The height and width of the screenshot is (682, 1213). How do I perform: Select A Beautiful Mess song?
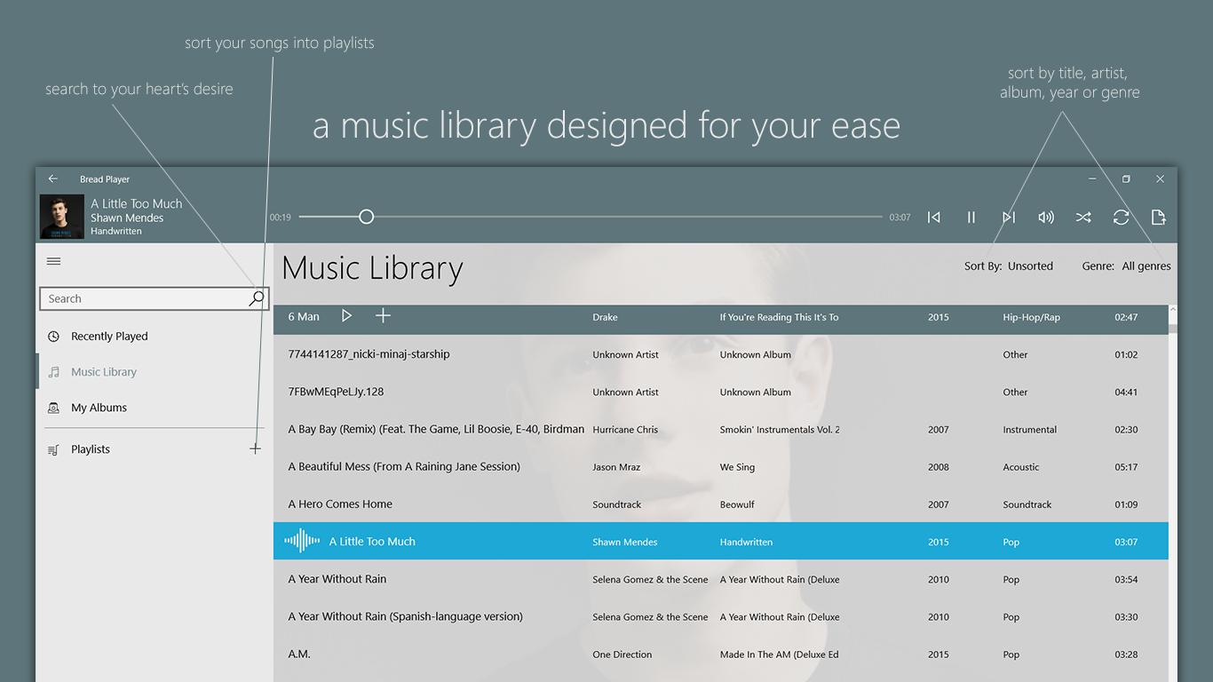(x=720, y=466)
